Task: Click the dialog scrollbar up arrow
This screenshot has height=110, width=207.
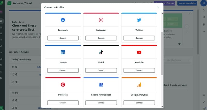Action: (162, 14)
